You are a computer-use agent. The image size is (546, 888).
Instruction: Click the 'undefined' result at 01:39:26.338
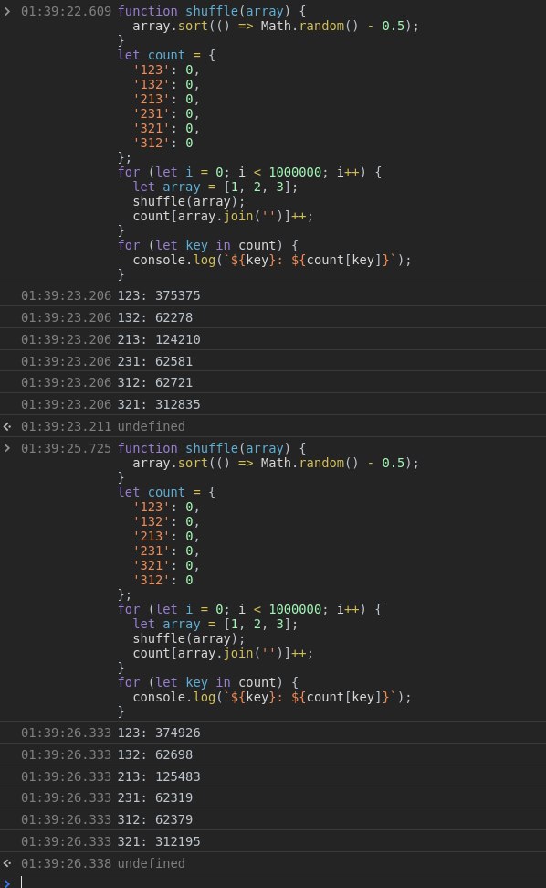(x=151, y=863)
